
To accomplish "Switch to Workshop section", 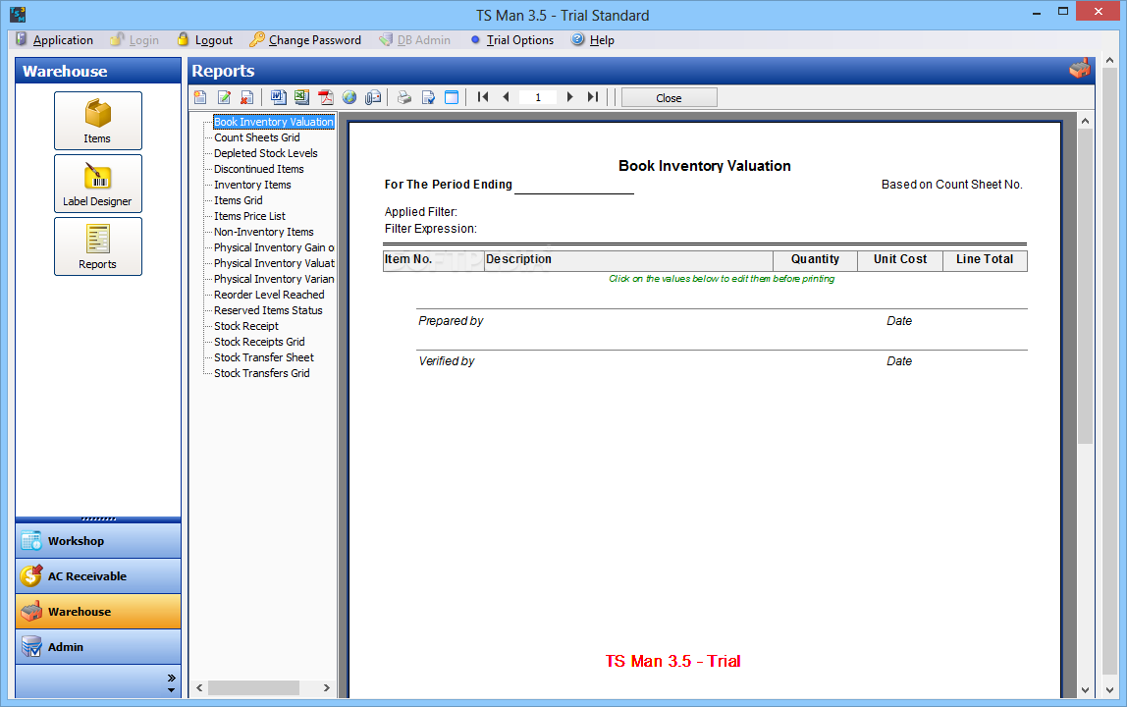I will click(98, 541).
